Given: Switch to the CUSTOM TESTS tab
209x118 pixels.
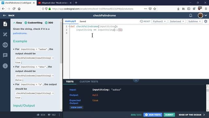Looking at the screenshot, I should coord(89,82).
